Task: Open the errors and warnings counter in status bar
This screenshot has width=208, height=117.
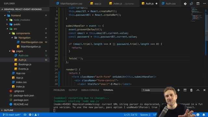Action: (34, 115)
